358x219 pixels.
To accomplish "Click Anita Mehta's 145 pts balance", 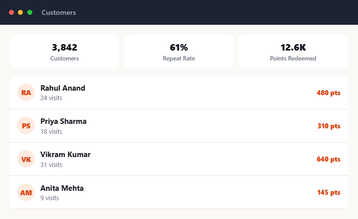I will [x=329, y=192].
